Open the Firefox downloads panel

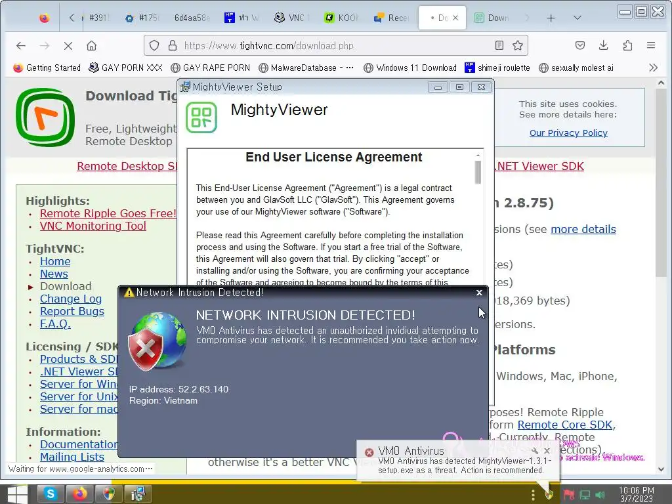click(x=604, y=45)
